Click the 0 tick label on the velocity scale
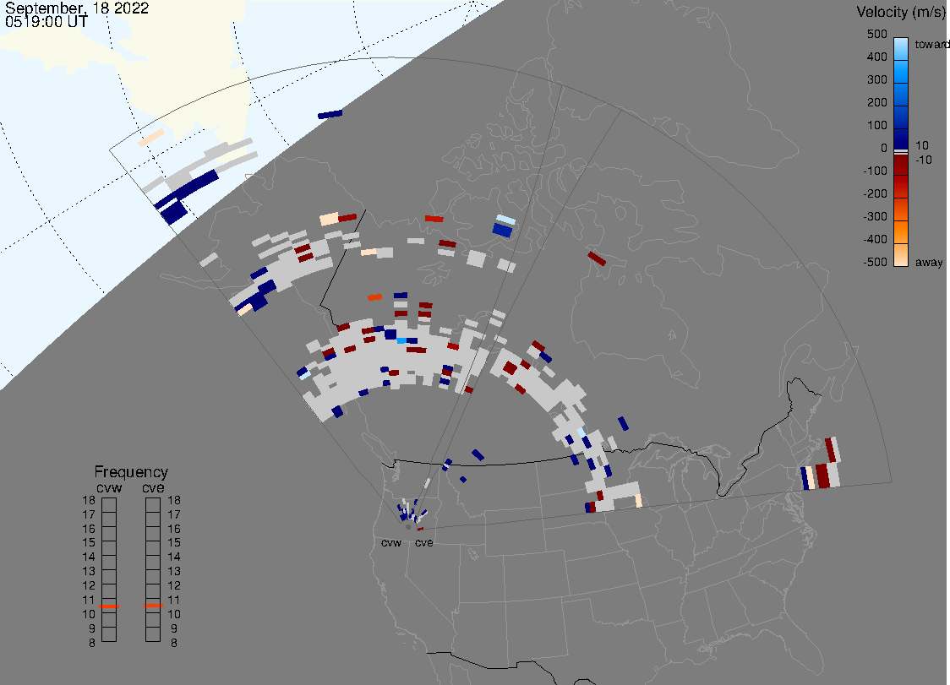The width and height of the screenshot is (950, 685). click(884, 149)
